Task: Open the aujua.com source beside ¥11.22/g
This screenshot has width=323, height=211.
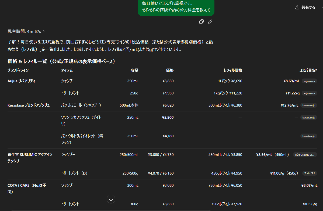Action: tap(309, 93)
